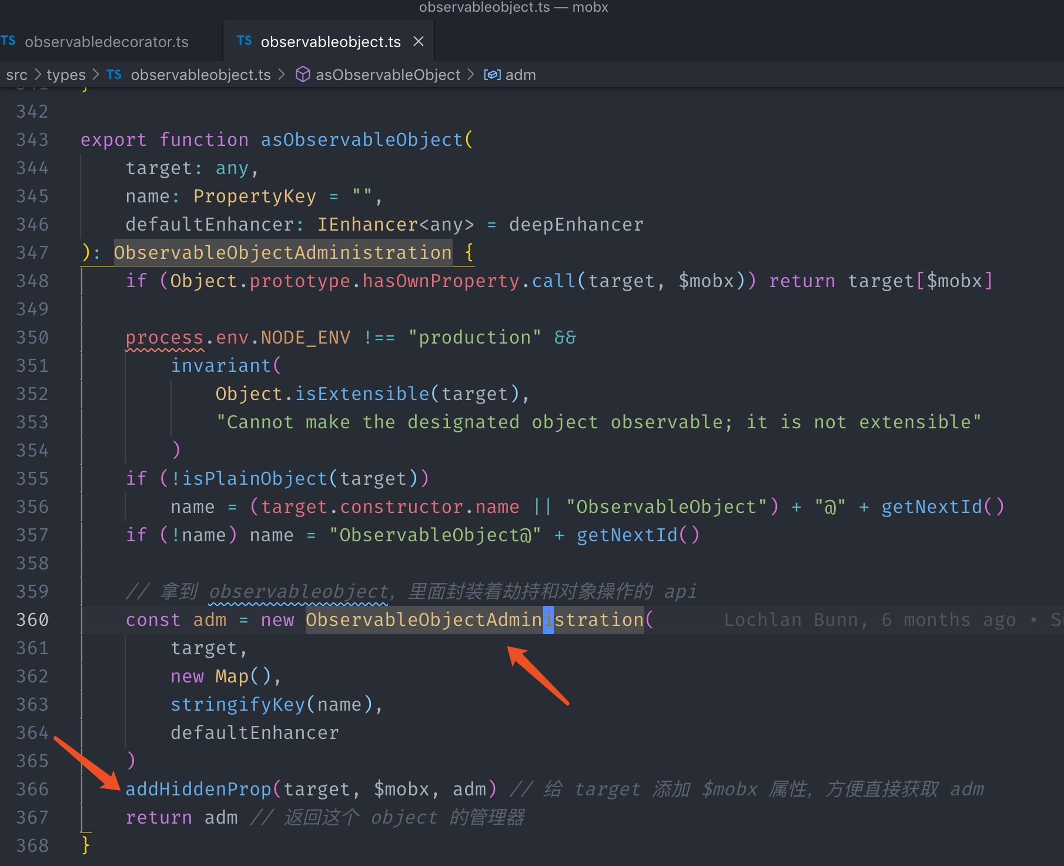Click addHiddenProp on line 366

198,790
